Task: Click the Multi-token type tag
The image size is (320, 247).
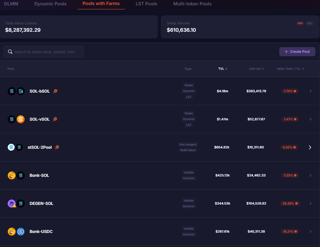Action: pyautogui.click(x=188, y=150)
